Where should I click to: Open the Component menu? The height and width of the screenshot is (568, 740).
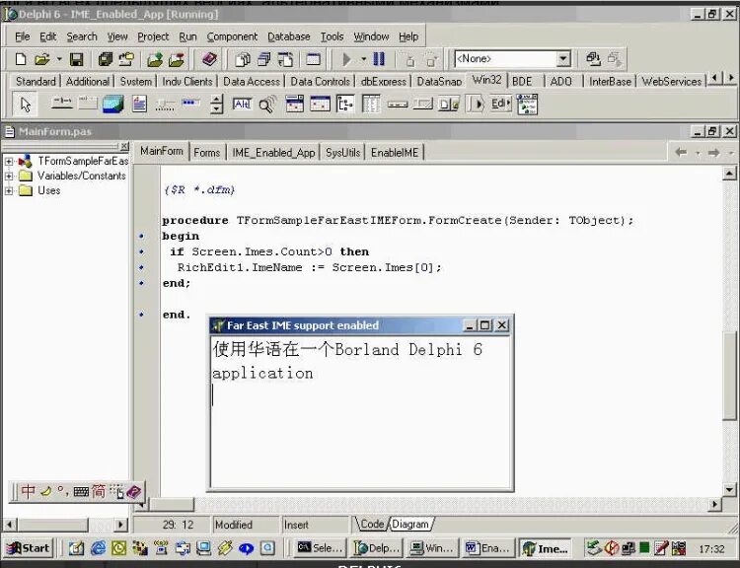point(232,36)
